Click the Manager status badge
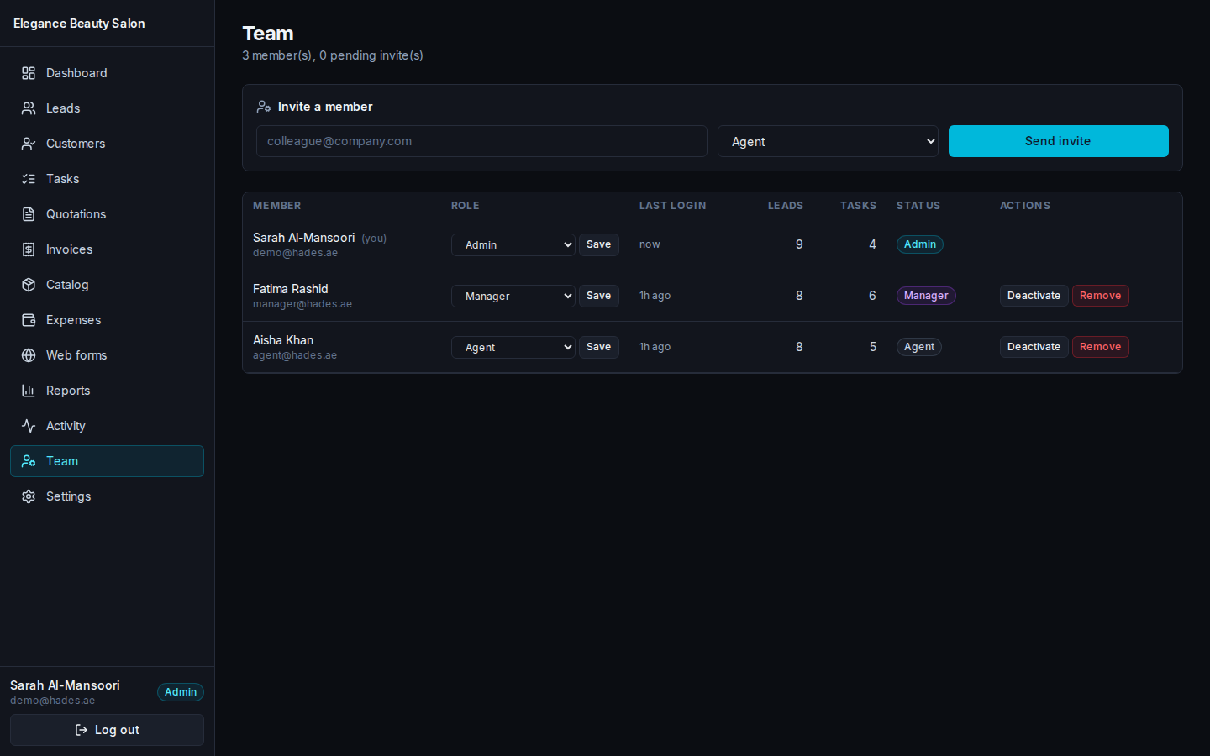 pyautogui.click(x=926, y=296)
